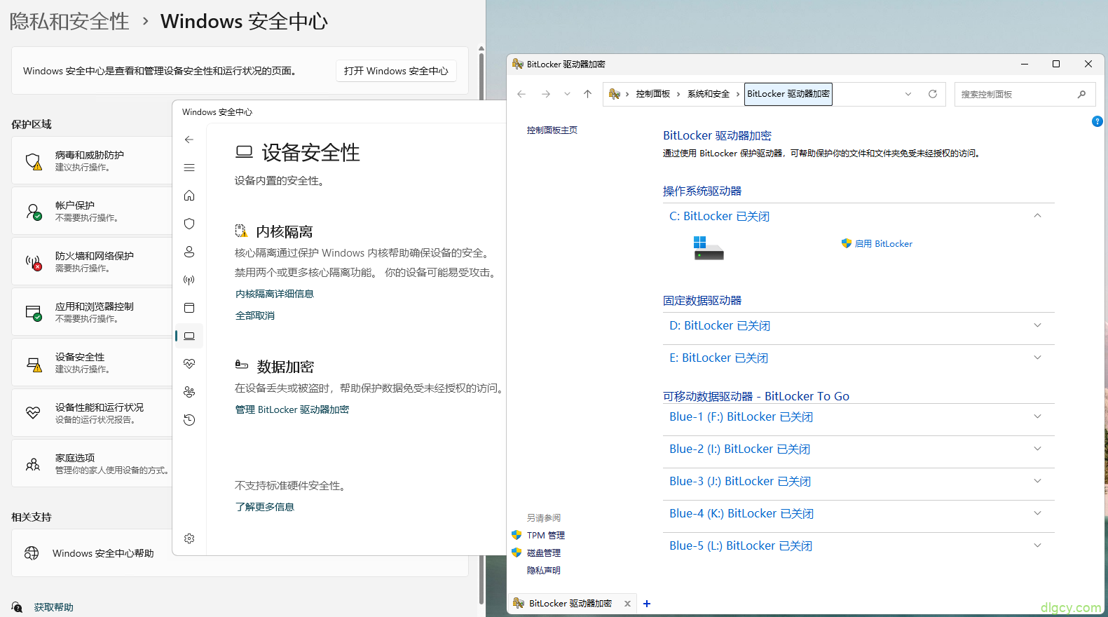Open app and browser control sidebar icon
1108x617 pixels.
(189, 308)
